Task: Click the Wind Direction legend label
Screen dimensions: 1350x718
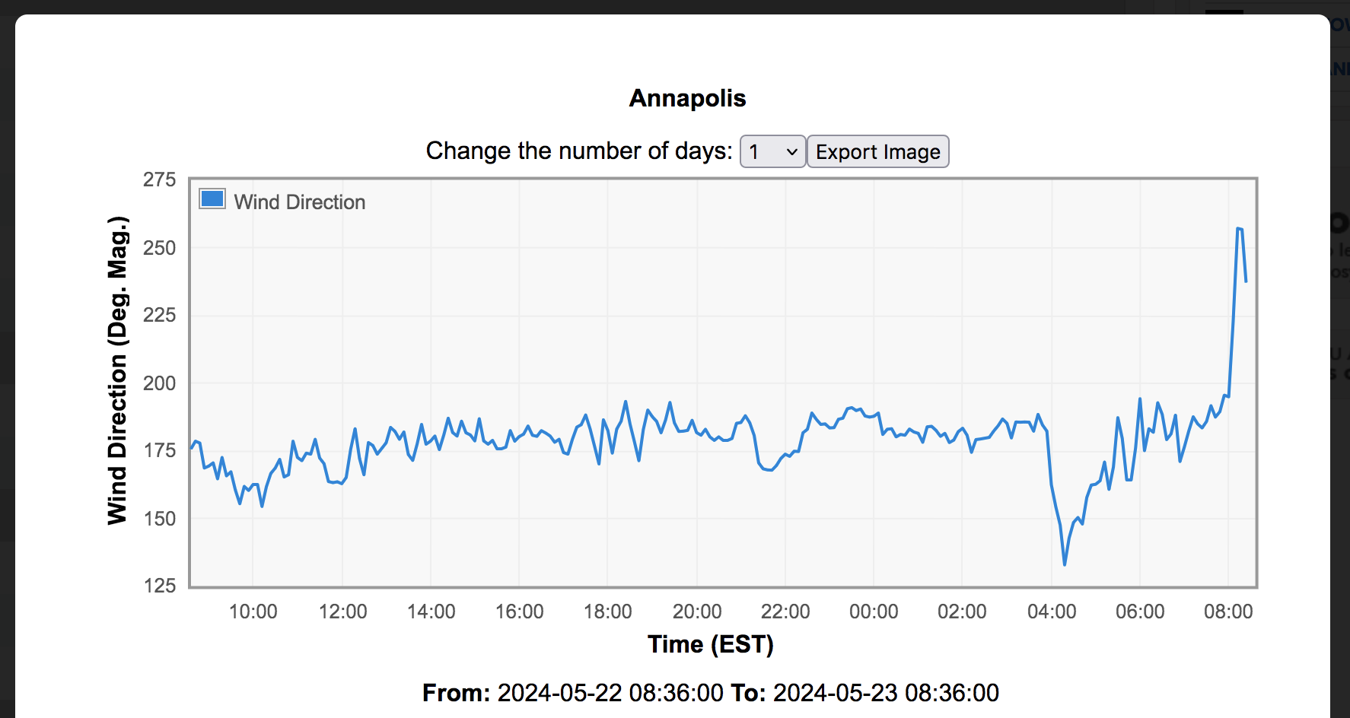Action: click(300, 202)
